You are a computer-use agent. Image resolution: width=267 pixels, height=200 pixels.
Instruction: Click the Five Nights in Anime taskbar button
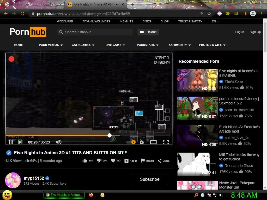(x=64, y=195)
